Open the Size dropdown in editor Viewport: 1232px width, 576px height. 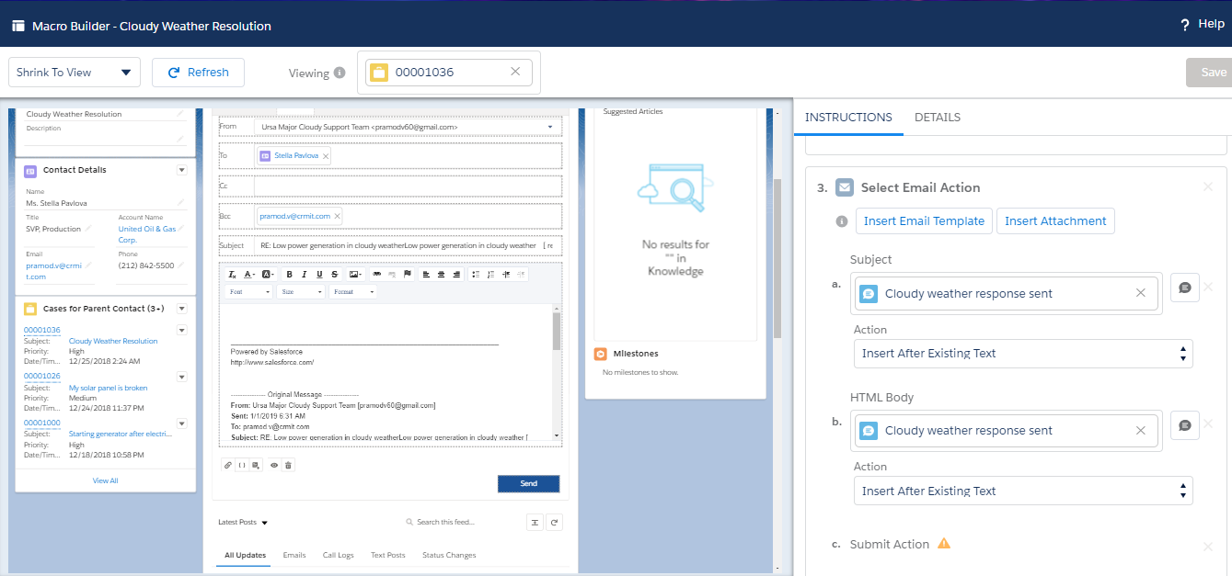click(x=302, y=291)
